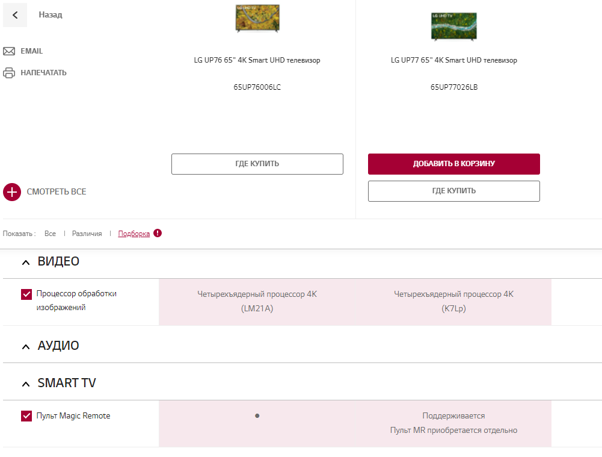Click 'Где купить' for LG UP76

coord(257,164)
